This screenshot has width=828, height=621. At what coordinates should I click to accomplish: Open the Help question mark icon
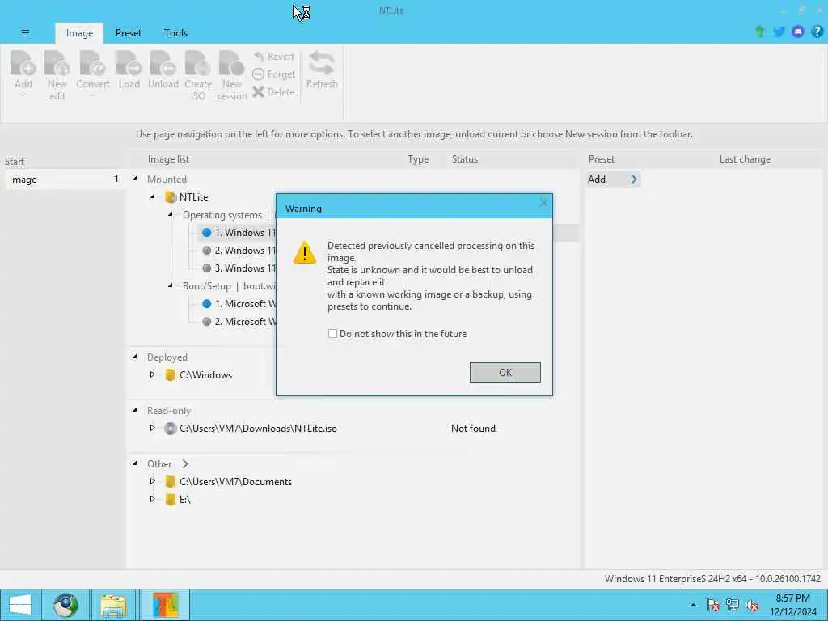coord(817,32)
